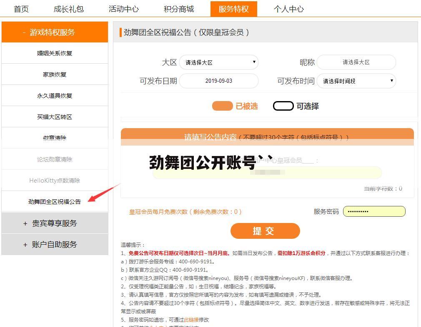Viewport: 421px width, 327px height.
Task: Click the 可选择 outlined legend swatch
Action: 283,106
